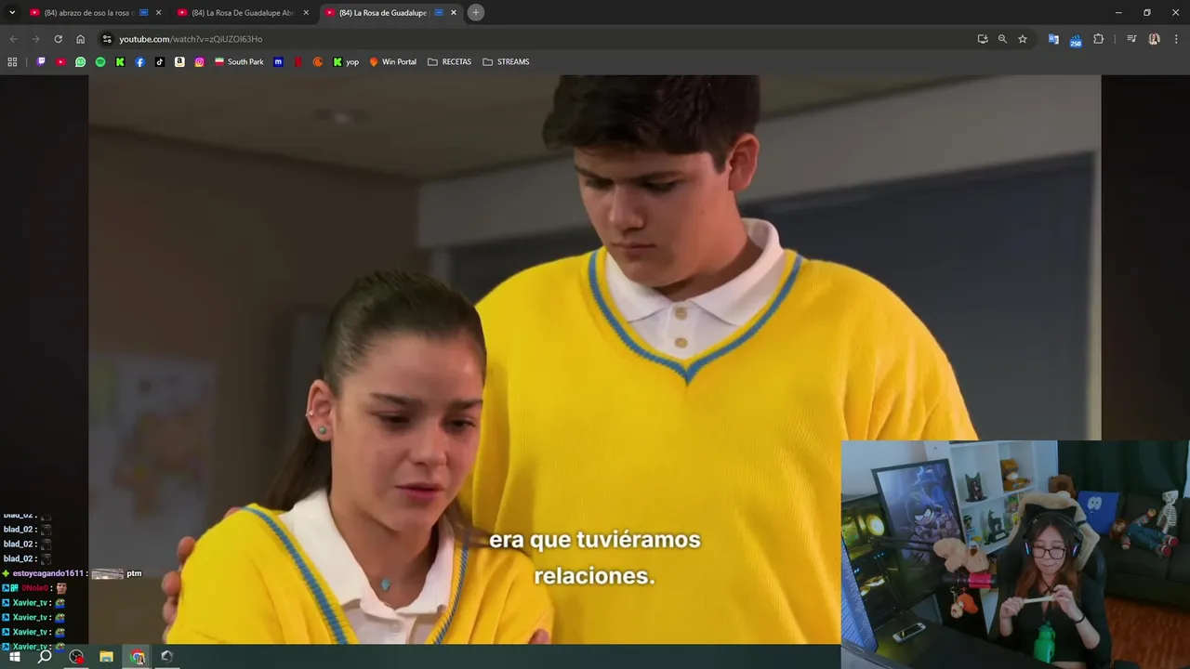Open the Win Portal bookmark
Image resolution: width=1190 pixels, height=669 pixels.
393,62
